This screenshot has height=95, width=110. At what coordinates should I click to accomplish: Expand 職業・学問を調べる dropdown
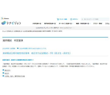pyautogui.click(x=83, y=24)
